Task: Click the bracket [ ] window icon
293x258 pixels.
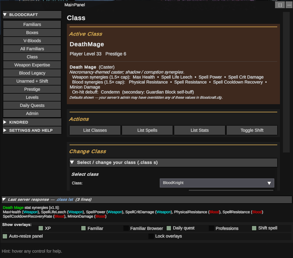Action: 280,5
